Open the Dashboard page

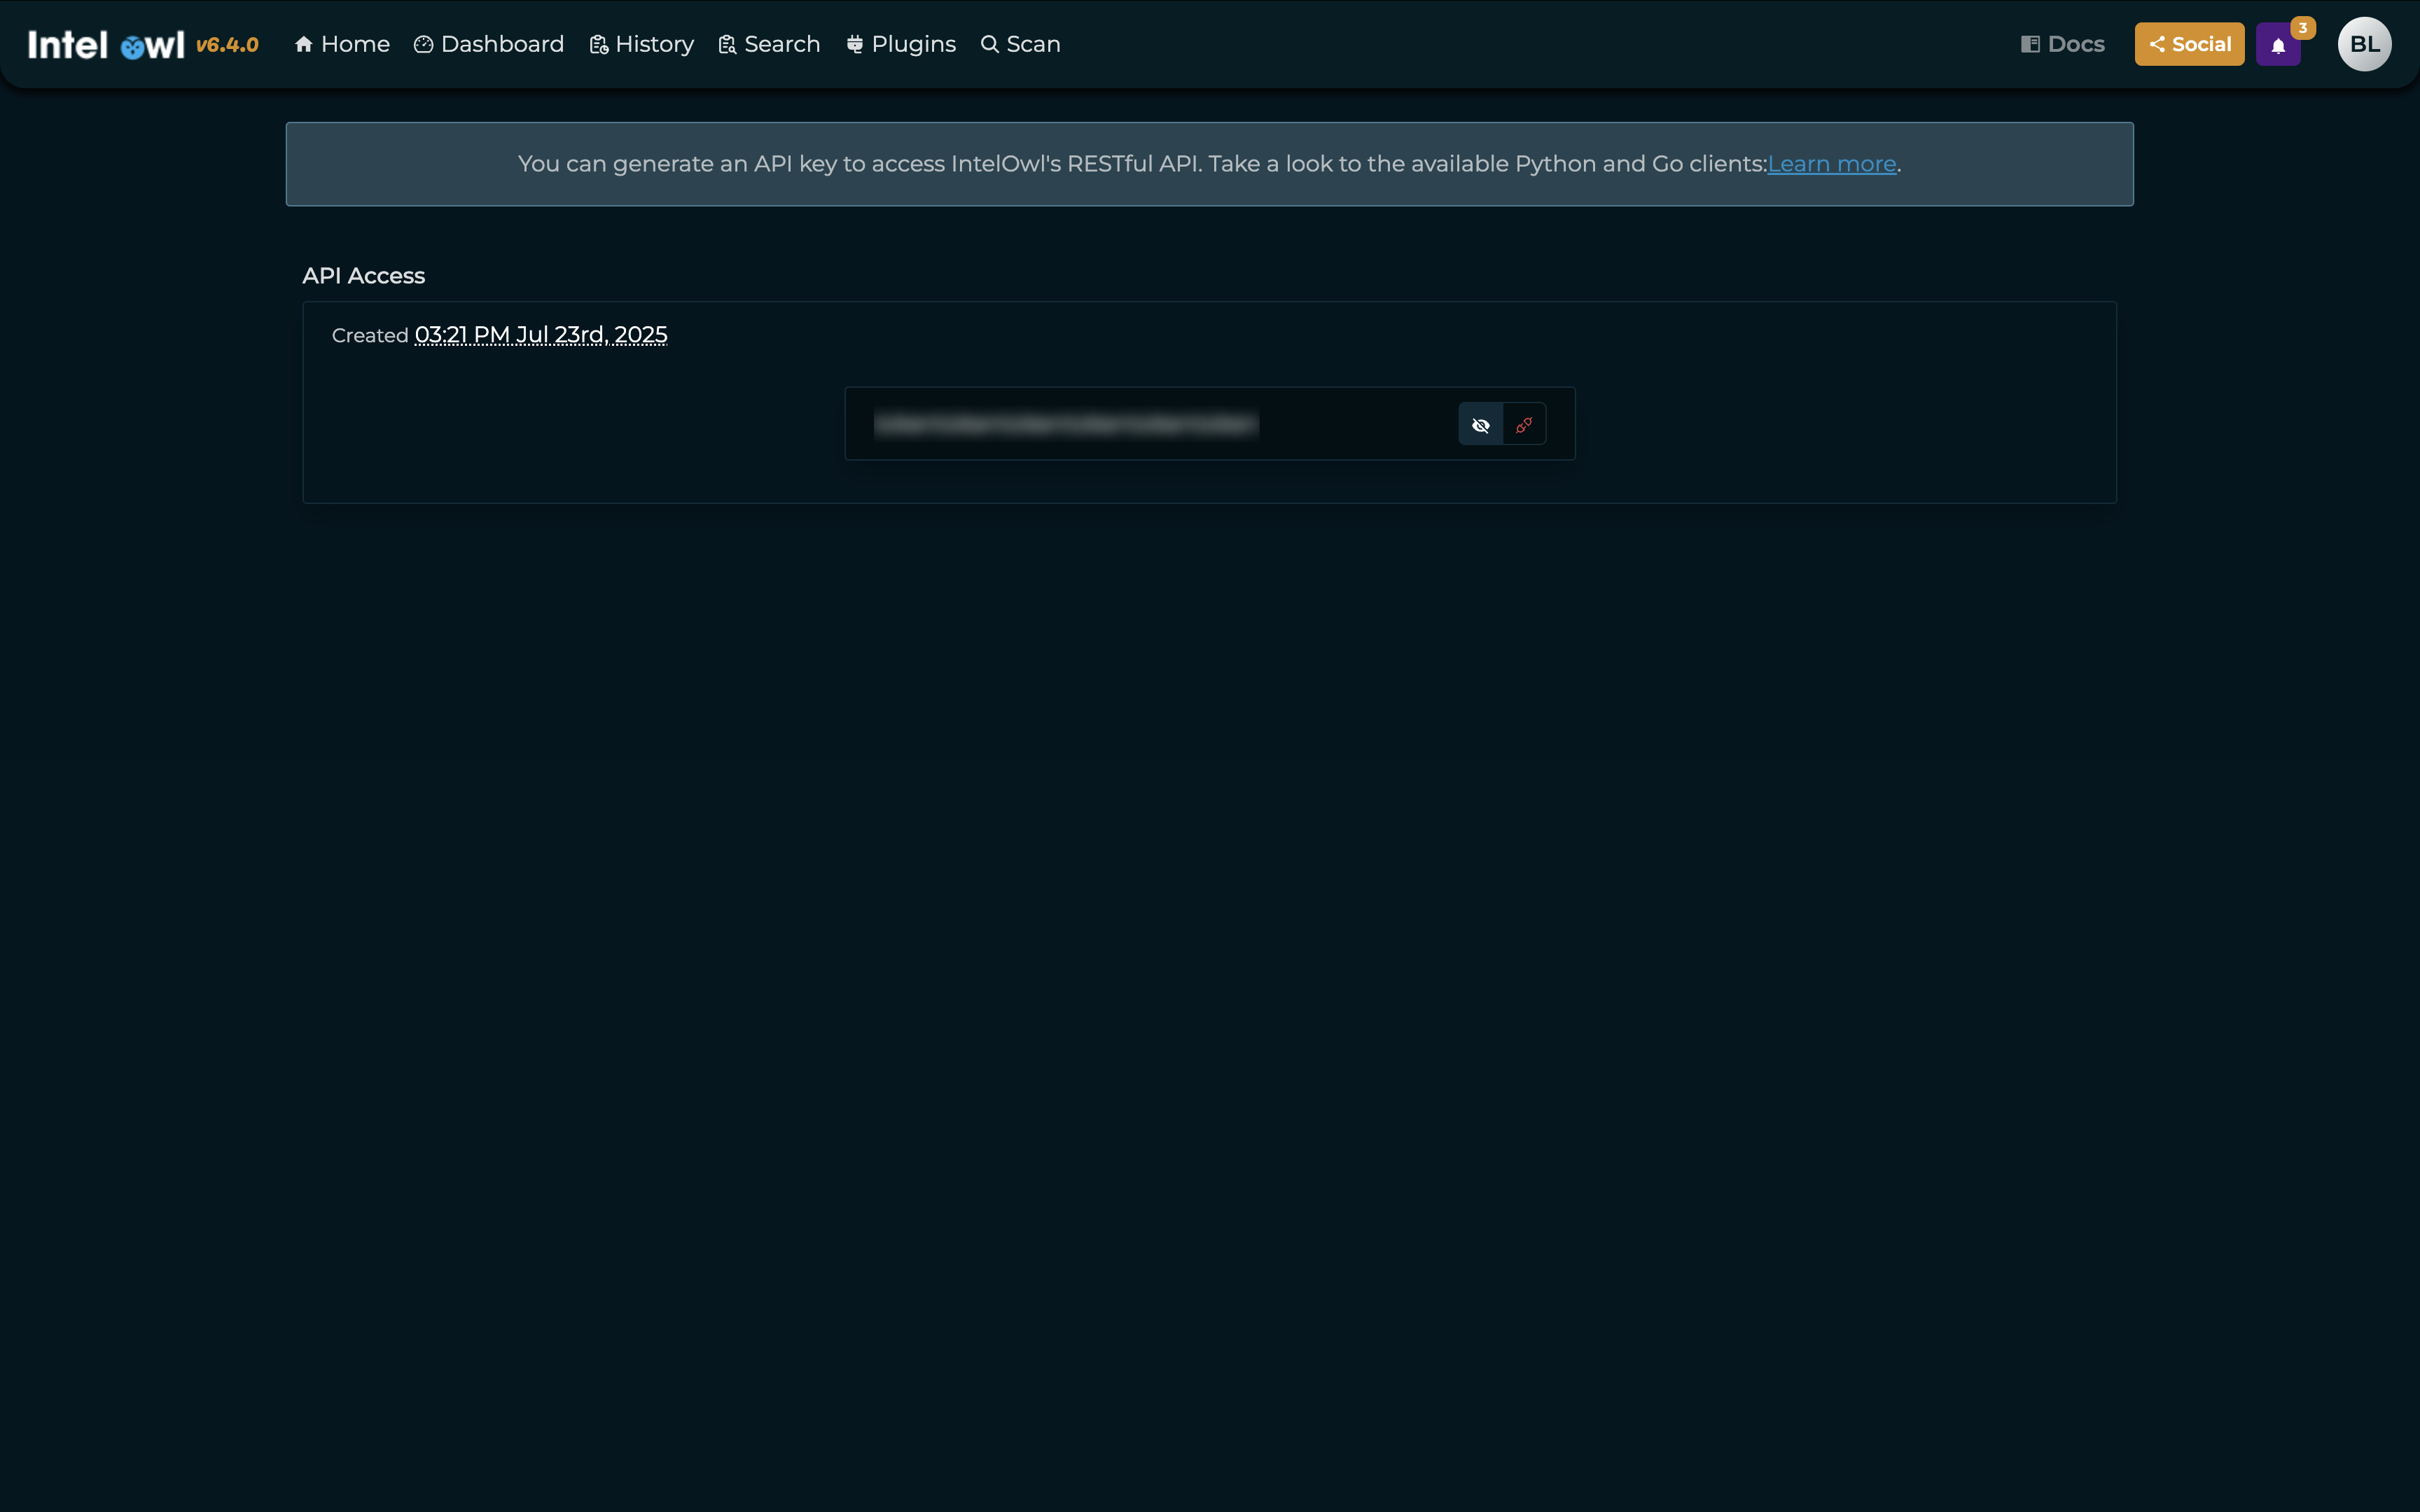[489, 44]
